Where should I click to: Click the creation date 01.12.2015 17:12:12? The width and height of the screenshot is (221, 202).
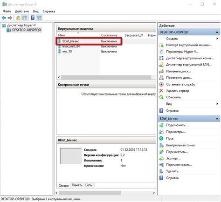coord(134,150)
